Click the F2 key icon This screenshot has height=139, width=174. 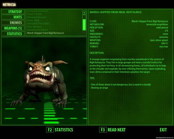[50, 130]
